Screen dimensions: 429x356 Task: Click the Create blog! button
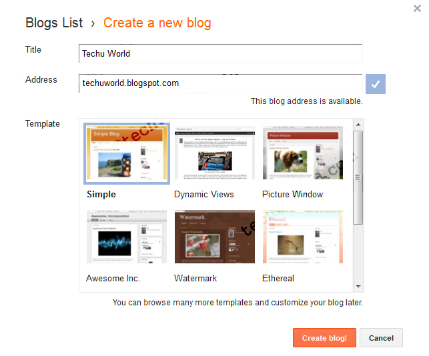[324, 338]
